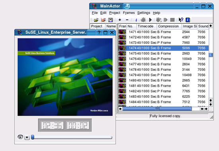Screen dimensions: 219x151
Task: Start playback in the SuSE player window
Action: coord(20,137)
